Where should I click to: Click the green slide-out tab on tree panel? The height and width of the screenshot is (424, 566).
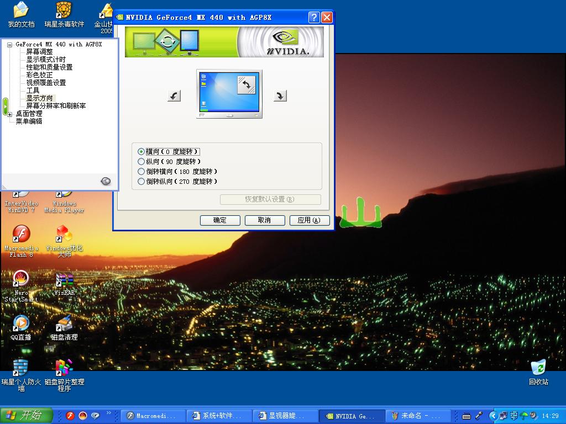point(5,107)
